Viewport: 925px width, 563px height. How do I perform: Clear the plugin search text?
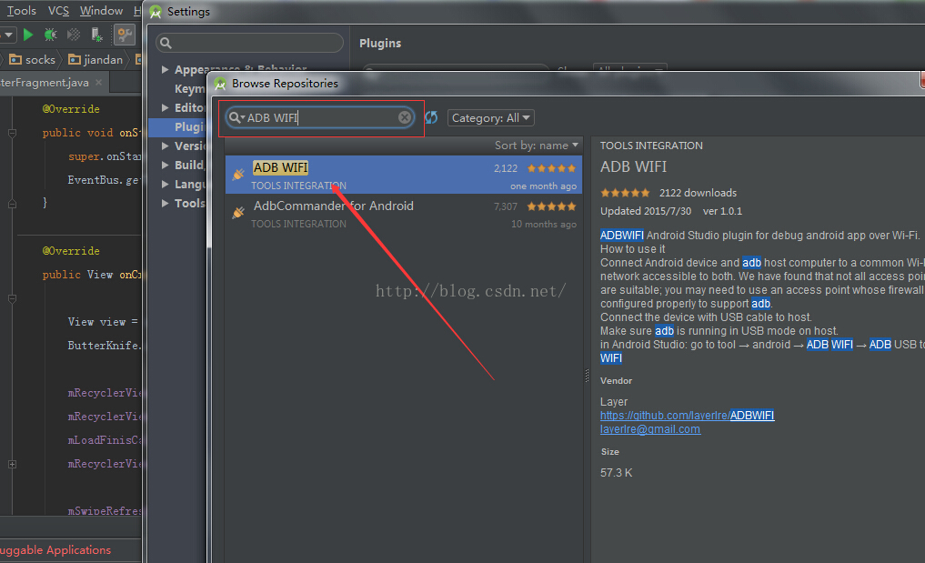pyautogui.click(x=404, y=117)
